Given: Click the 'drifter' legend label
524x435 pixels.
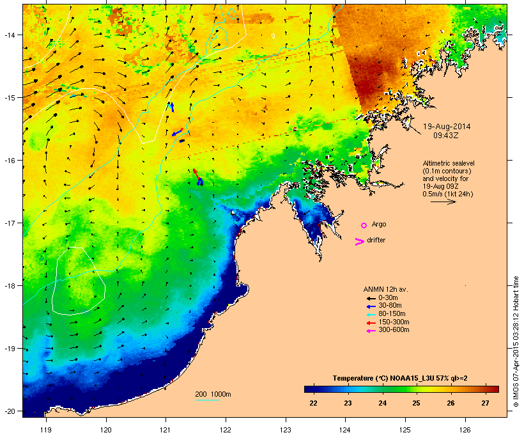Looking at the screenshot, I should [x=376, y=240].
